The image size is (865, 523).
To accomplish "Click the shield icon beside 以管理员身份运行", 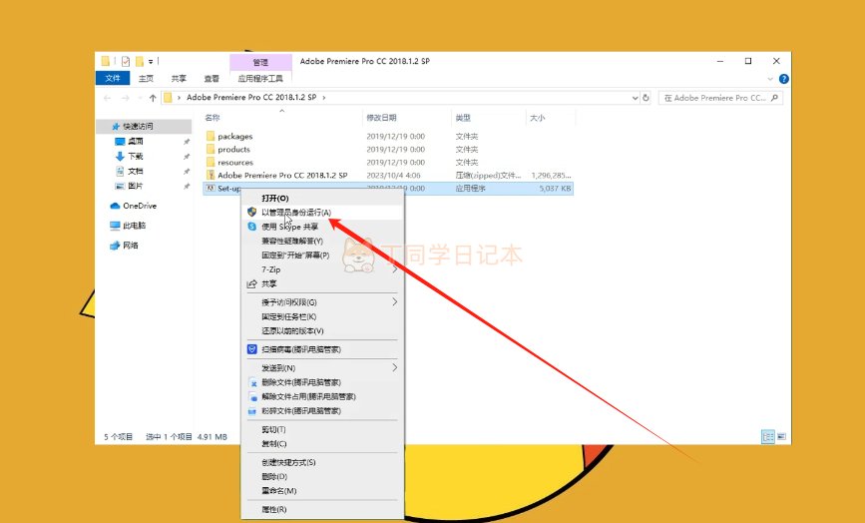I will 252,212.
